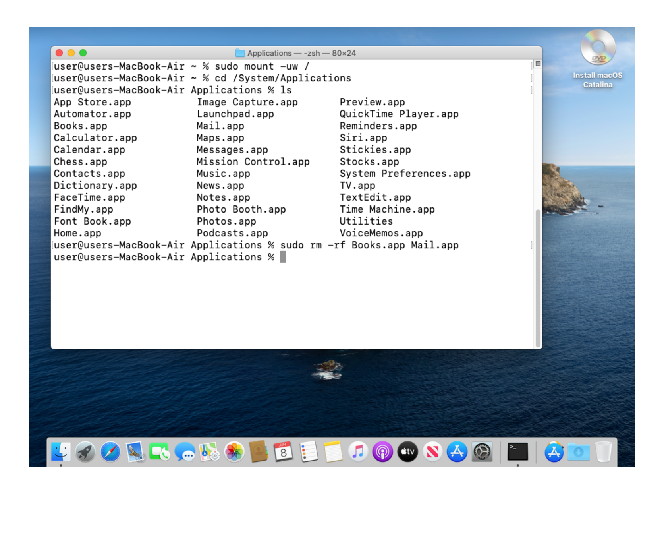
Task: Launch Reminders from the Dock
Action: pyautogui.click(x=309, y=452)
